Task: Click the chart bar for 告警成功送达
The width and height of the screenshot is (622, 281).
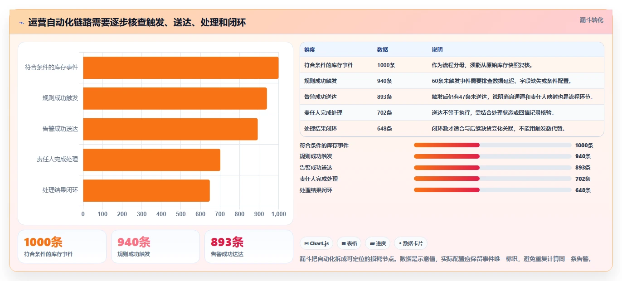Action: pos(170,129)
